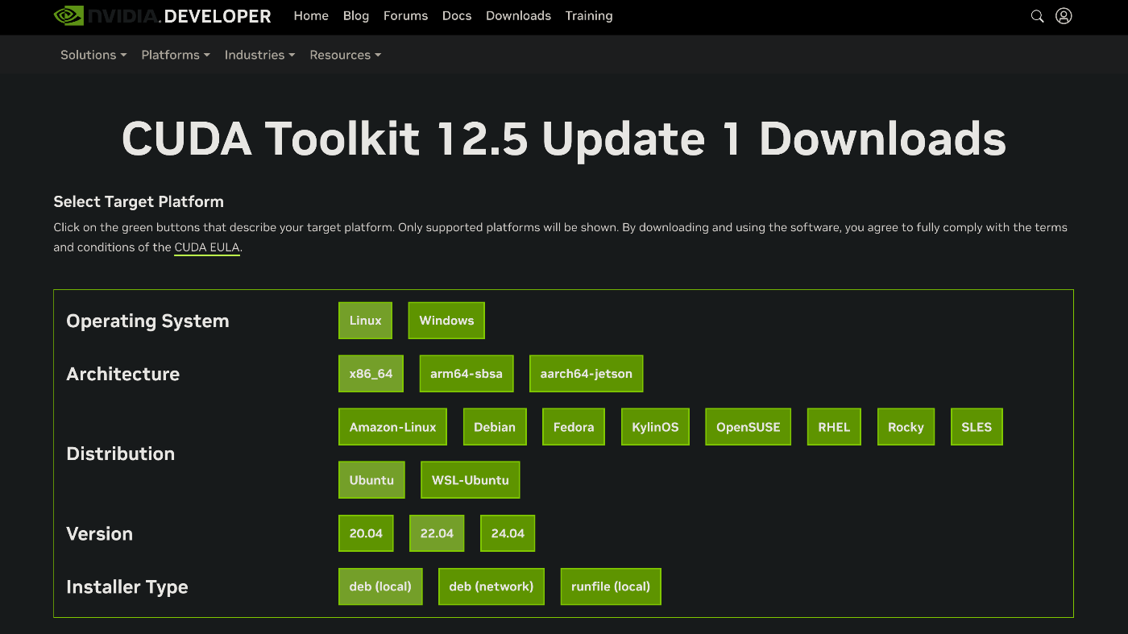Select version 24.04
The width and height of the screenshot is (1128, 634).
coord(508,533)
